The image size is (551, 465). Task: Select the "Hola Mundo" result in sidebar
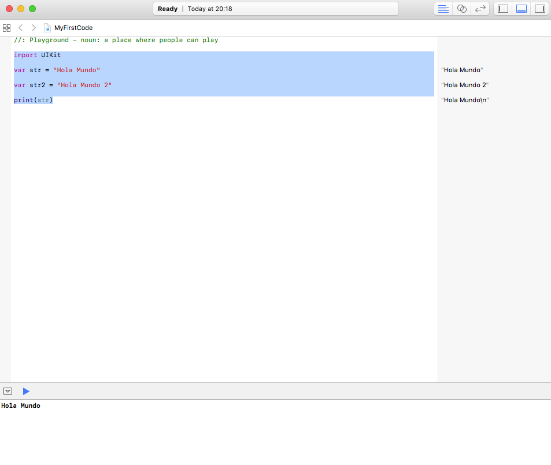[462, 70]
